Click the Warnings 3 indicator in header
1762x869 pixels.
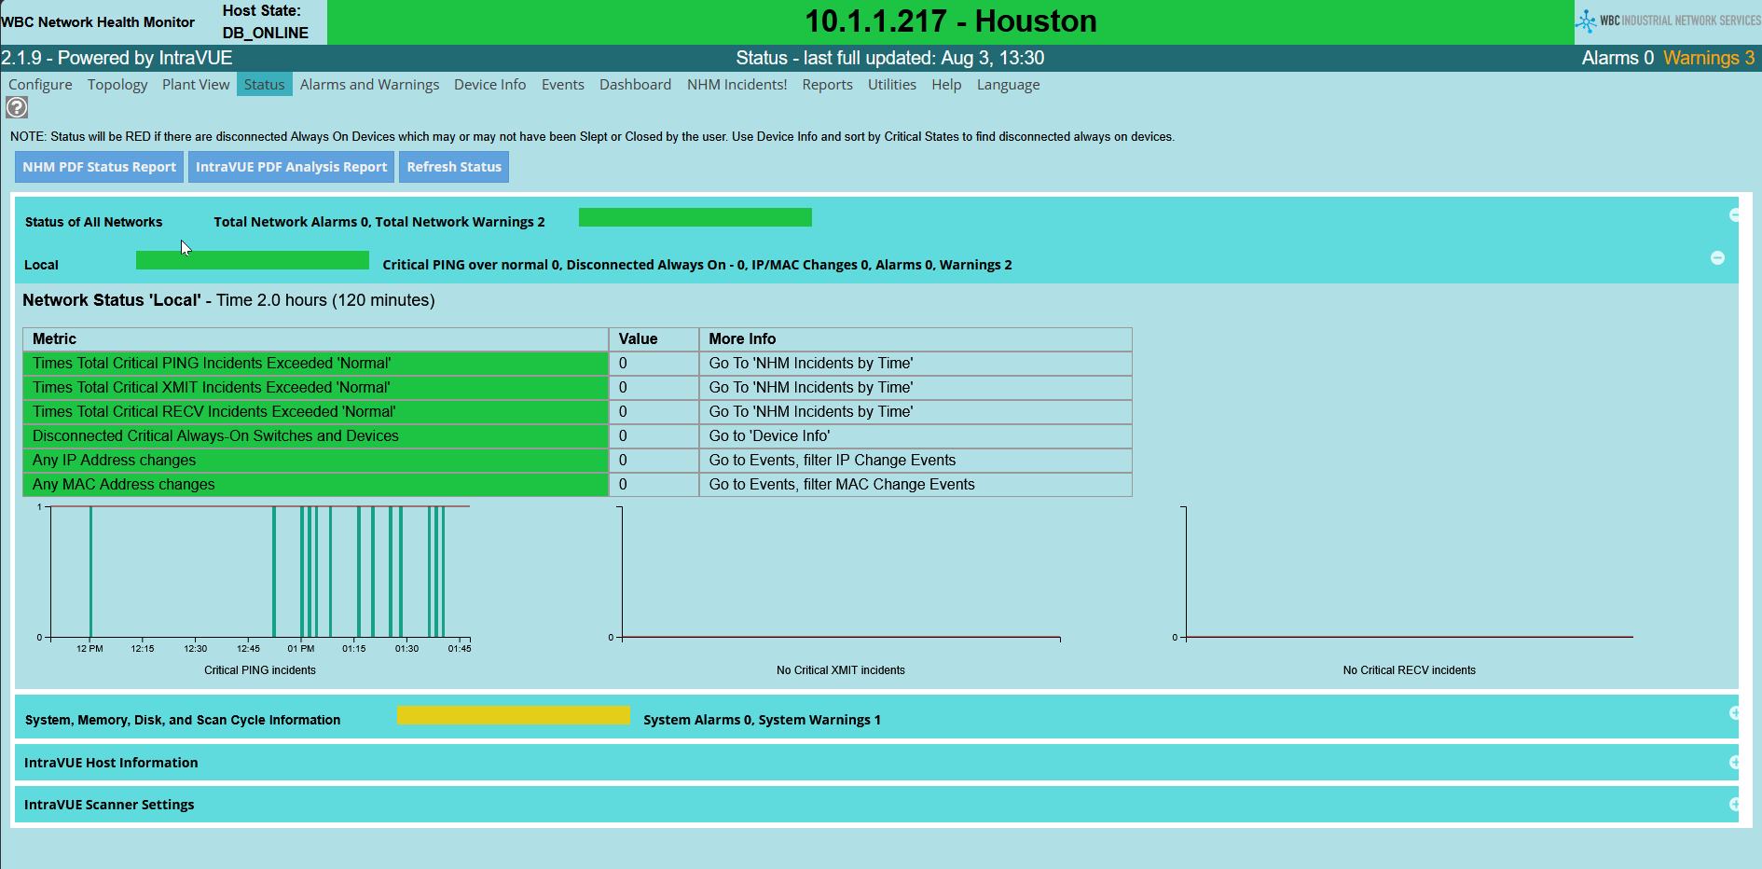click(x=1709, y=58)
